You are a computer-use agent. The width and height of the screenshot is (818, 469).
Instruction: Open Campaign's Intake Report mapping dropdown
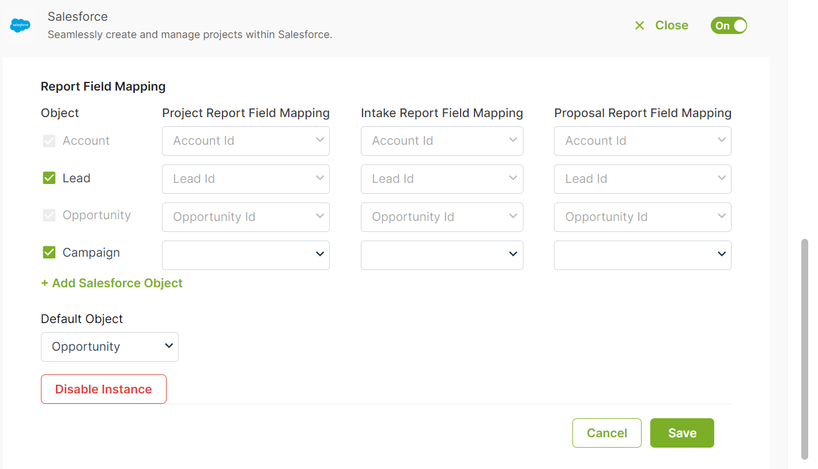442,255
